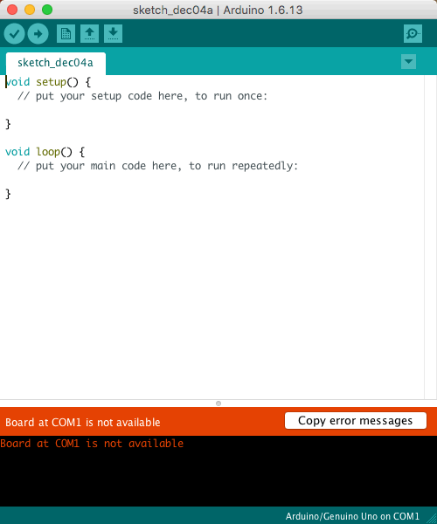Image resolution: width=437 pixels, height=524 pixels.
Task: Click the green zoom window button
Action: pos(47,10)
